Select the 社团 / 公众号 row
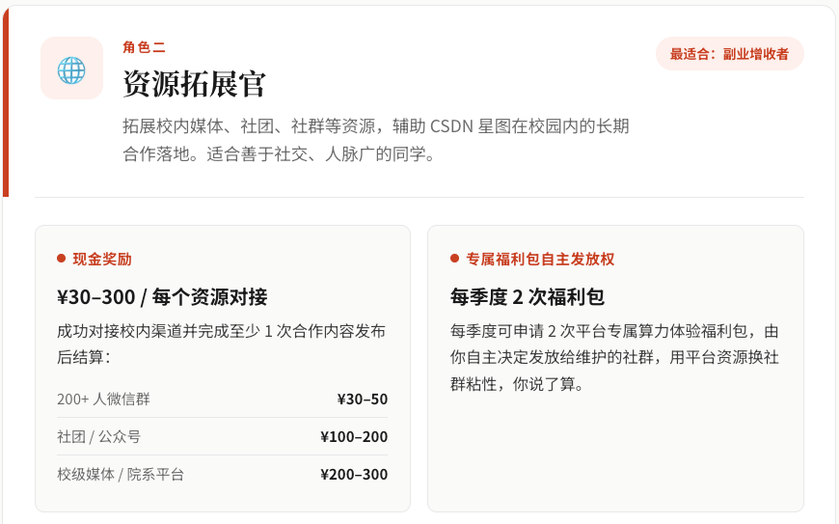 pyautogui.click(x=222, y=436)
